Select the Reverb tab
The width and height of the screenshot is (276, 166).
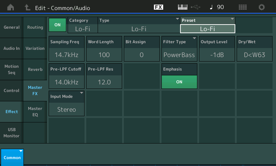point(35,70)
